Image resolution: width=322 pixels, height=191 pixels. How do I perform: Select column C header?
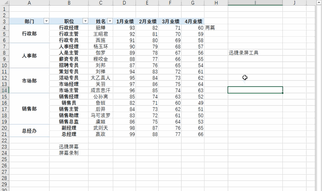pyautogui.click(x=101, y=3)
